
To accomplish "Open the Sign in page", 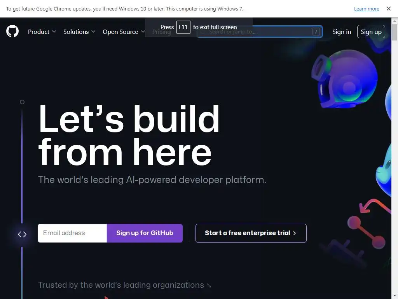I will point(342,32).
